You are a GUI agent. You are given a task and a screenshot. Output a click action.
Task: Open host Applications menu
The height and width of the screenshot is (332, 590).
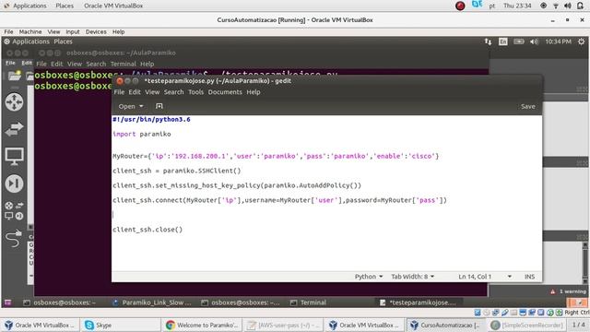[x=29, y=6]
